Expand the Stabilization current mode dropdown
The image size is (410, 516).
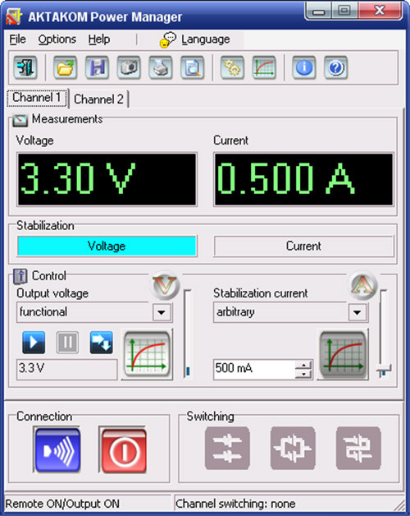click(x=357, y=312)
